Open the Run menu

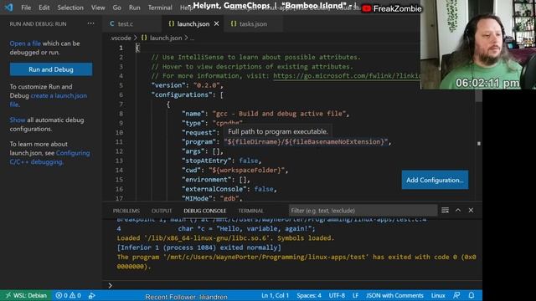(134, 8)
